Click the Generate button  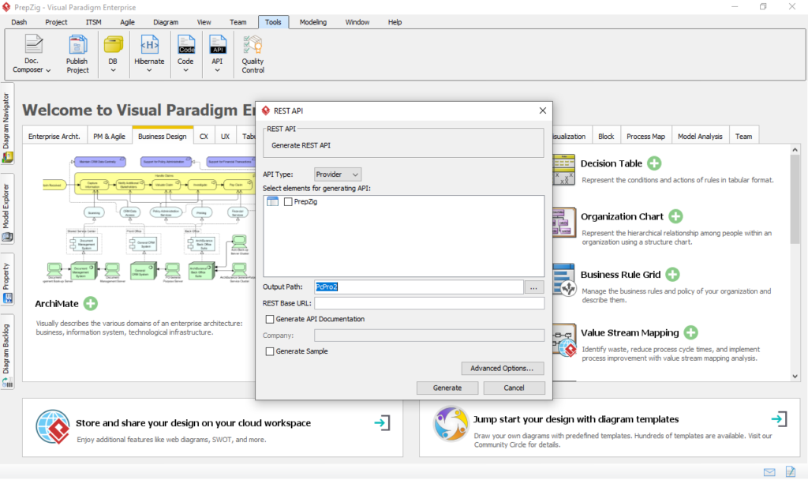pos(447,388)
